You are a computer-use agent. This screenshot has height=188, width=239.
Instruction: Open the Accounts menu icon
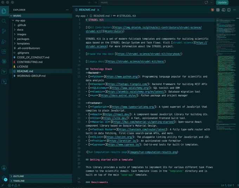4,168
